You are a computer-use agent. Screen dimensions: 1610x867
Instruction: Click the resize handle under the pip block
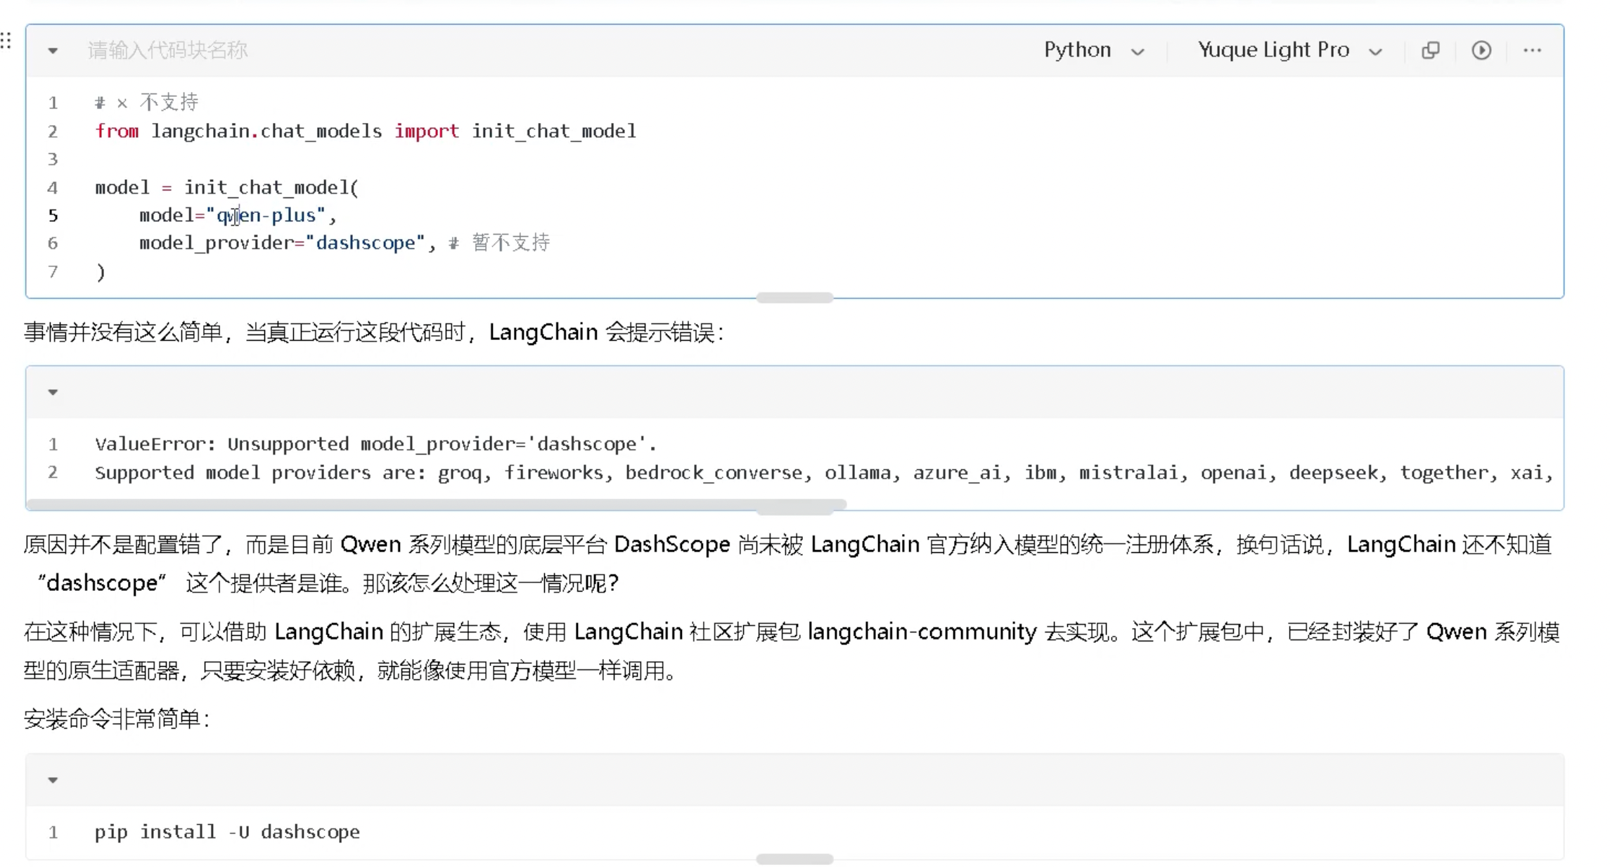coord(794,859)
